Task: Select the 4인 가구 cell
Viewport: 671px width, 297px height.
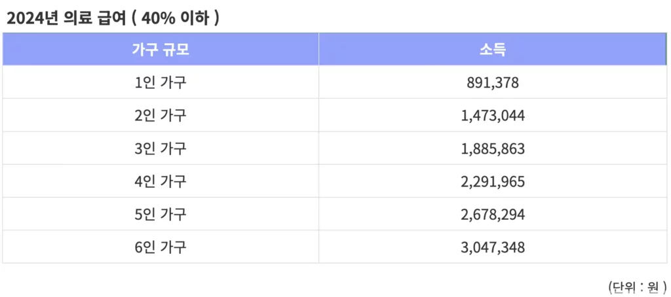Action: tap(161, 181)
